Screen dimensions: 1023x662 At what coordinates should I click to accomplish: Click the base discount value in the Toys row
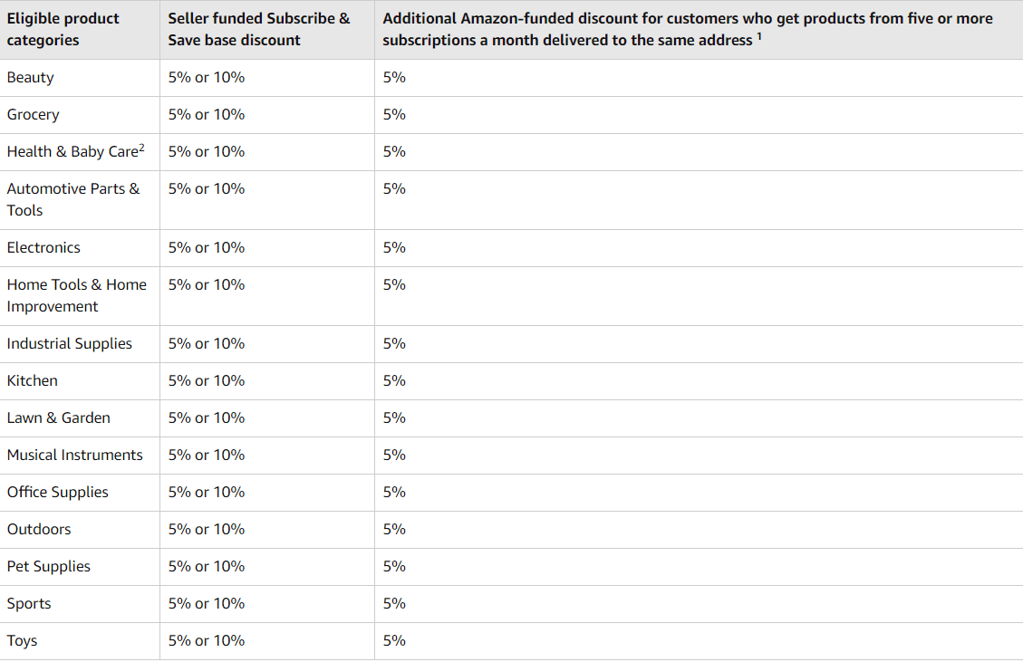pyautogui.click(x=207, y=641)
